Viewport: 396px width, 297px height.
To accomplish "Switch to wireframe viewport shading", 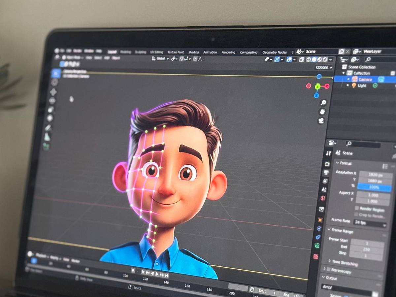I will click(x=309, y=59).
